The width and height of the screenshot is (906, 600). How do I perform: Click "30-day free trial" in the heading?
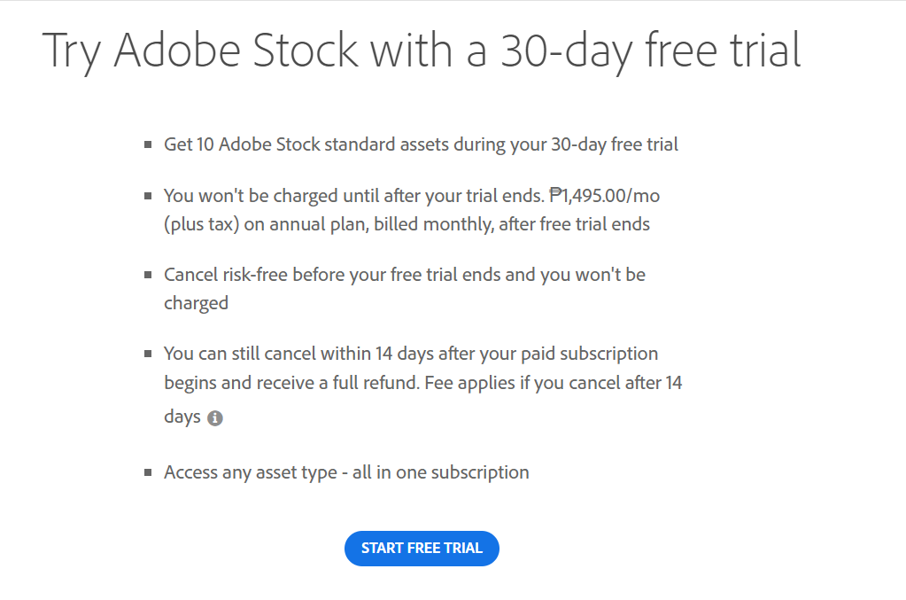coord(651,51)
